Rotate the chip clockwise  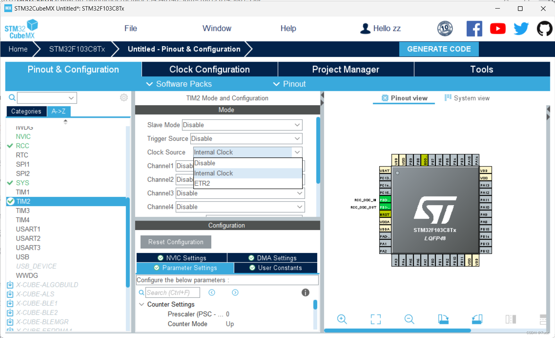pos(443,319)
